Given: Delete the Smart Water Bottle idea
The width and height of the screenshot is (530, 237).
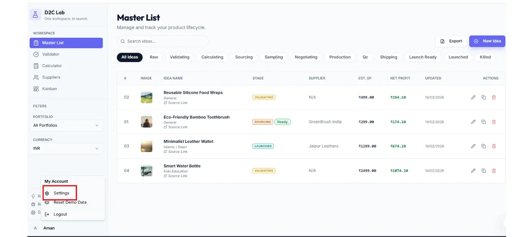Looking at the screenshot, I should [x=494, y=171].
